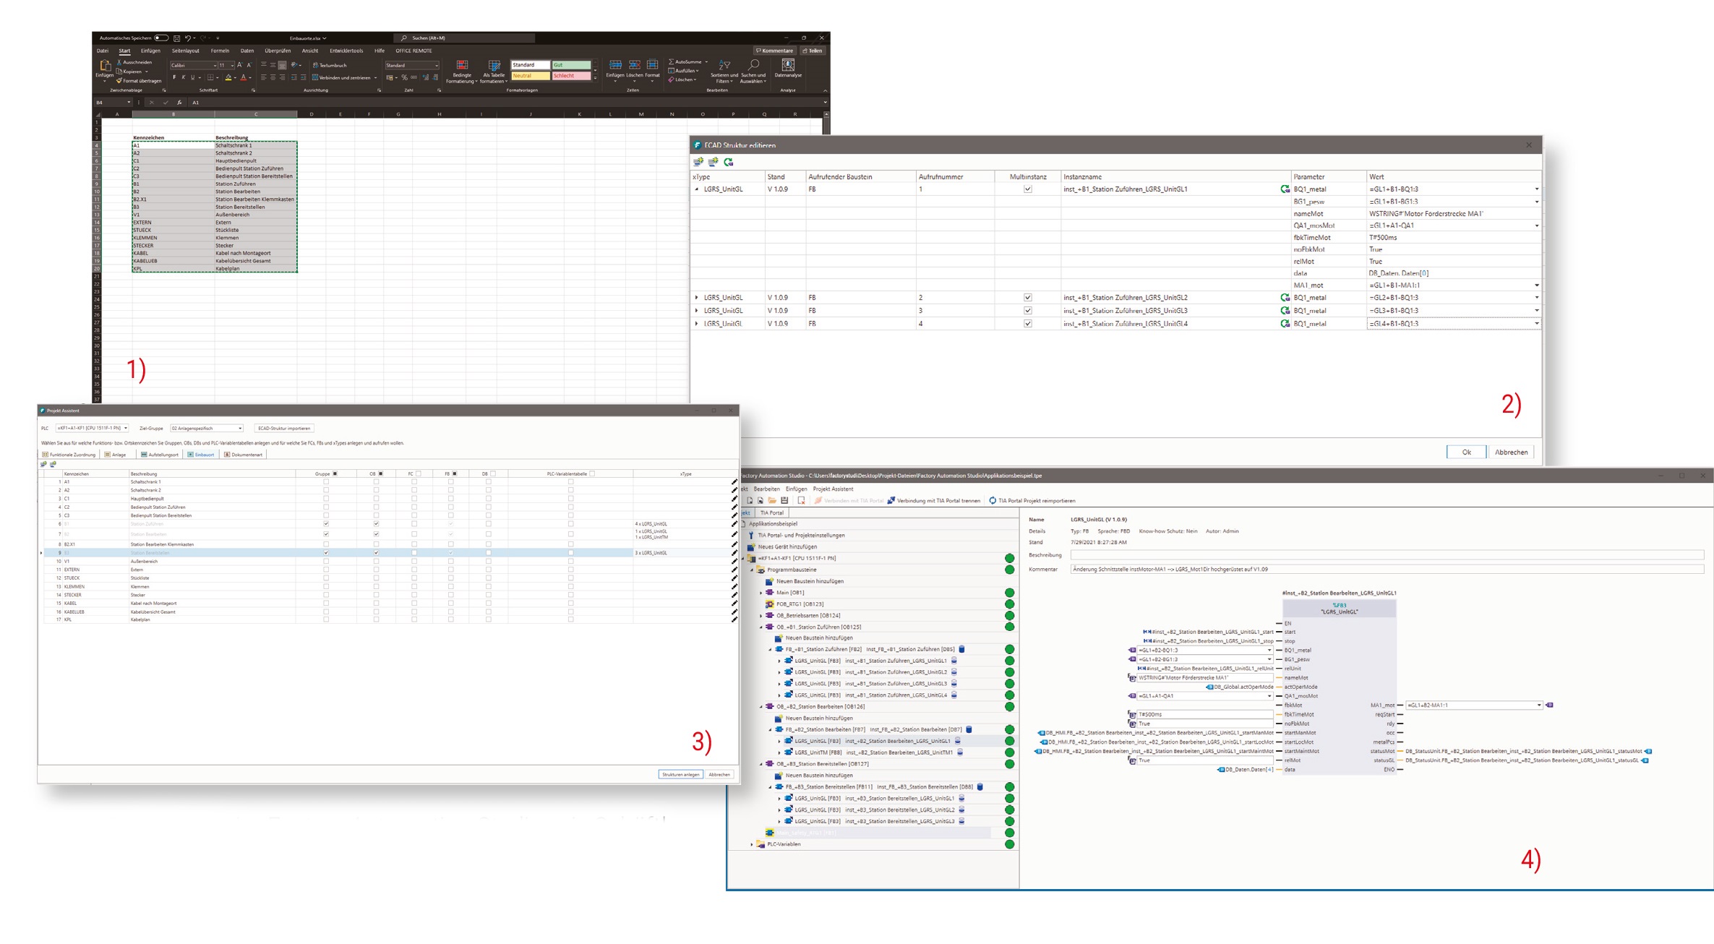Switch to the TIA Portal tab

coord(771,512)
